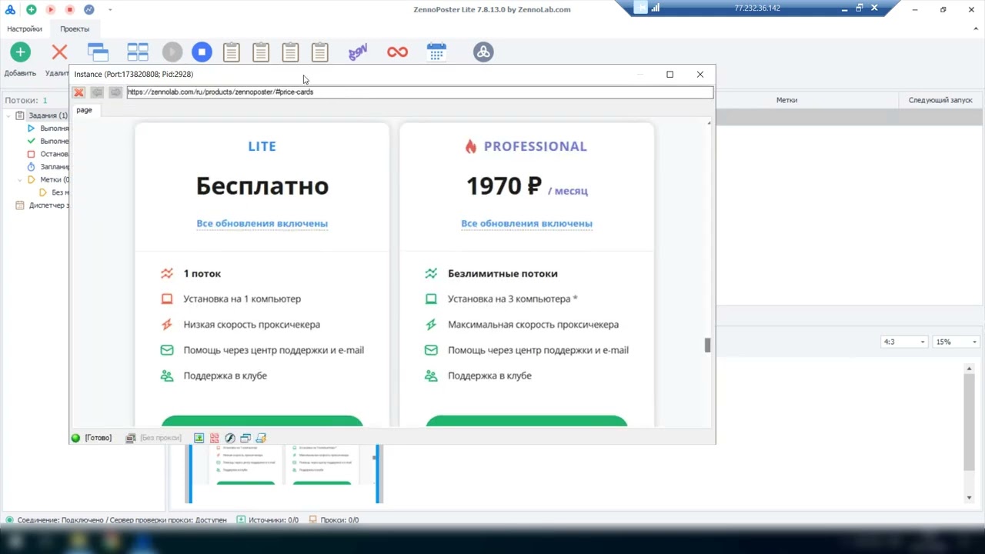
Task: Click the Следующий запуск column header
Action: (940, 100)
